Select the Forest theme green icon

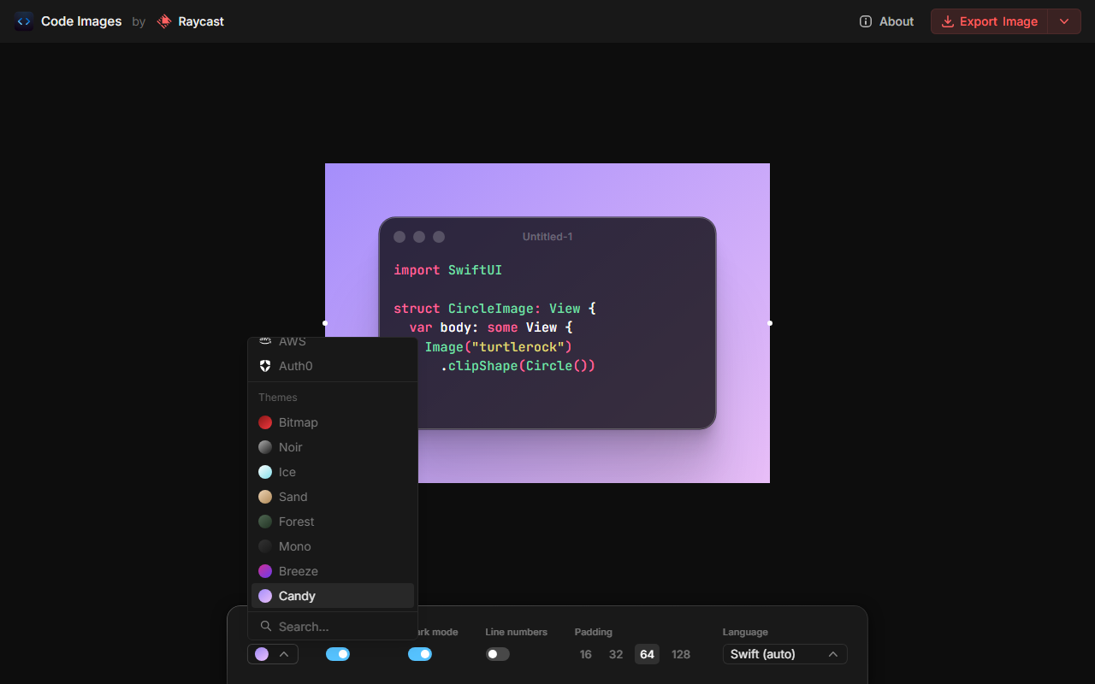(265, 522)
